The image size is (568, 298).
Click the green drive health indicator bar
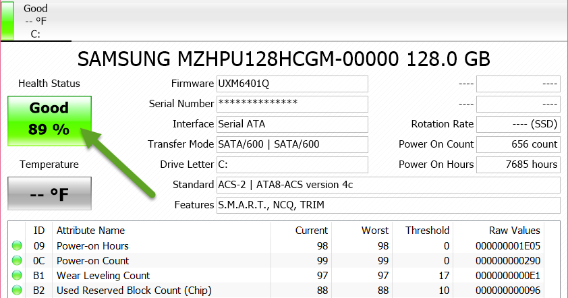pyautogui.click(x=7, y=20)
